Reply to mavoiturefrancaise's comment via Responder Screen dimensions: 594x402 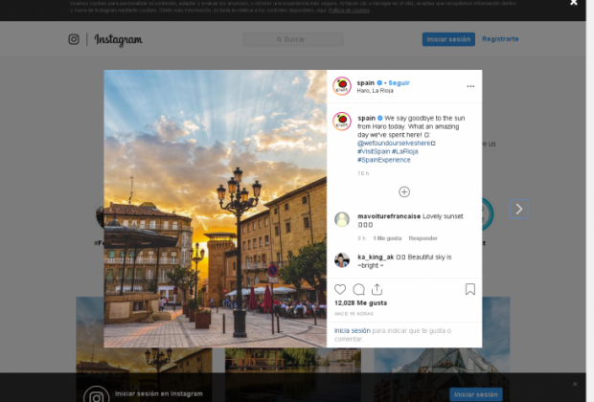(x=423, y=237)
